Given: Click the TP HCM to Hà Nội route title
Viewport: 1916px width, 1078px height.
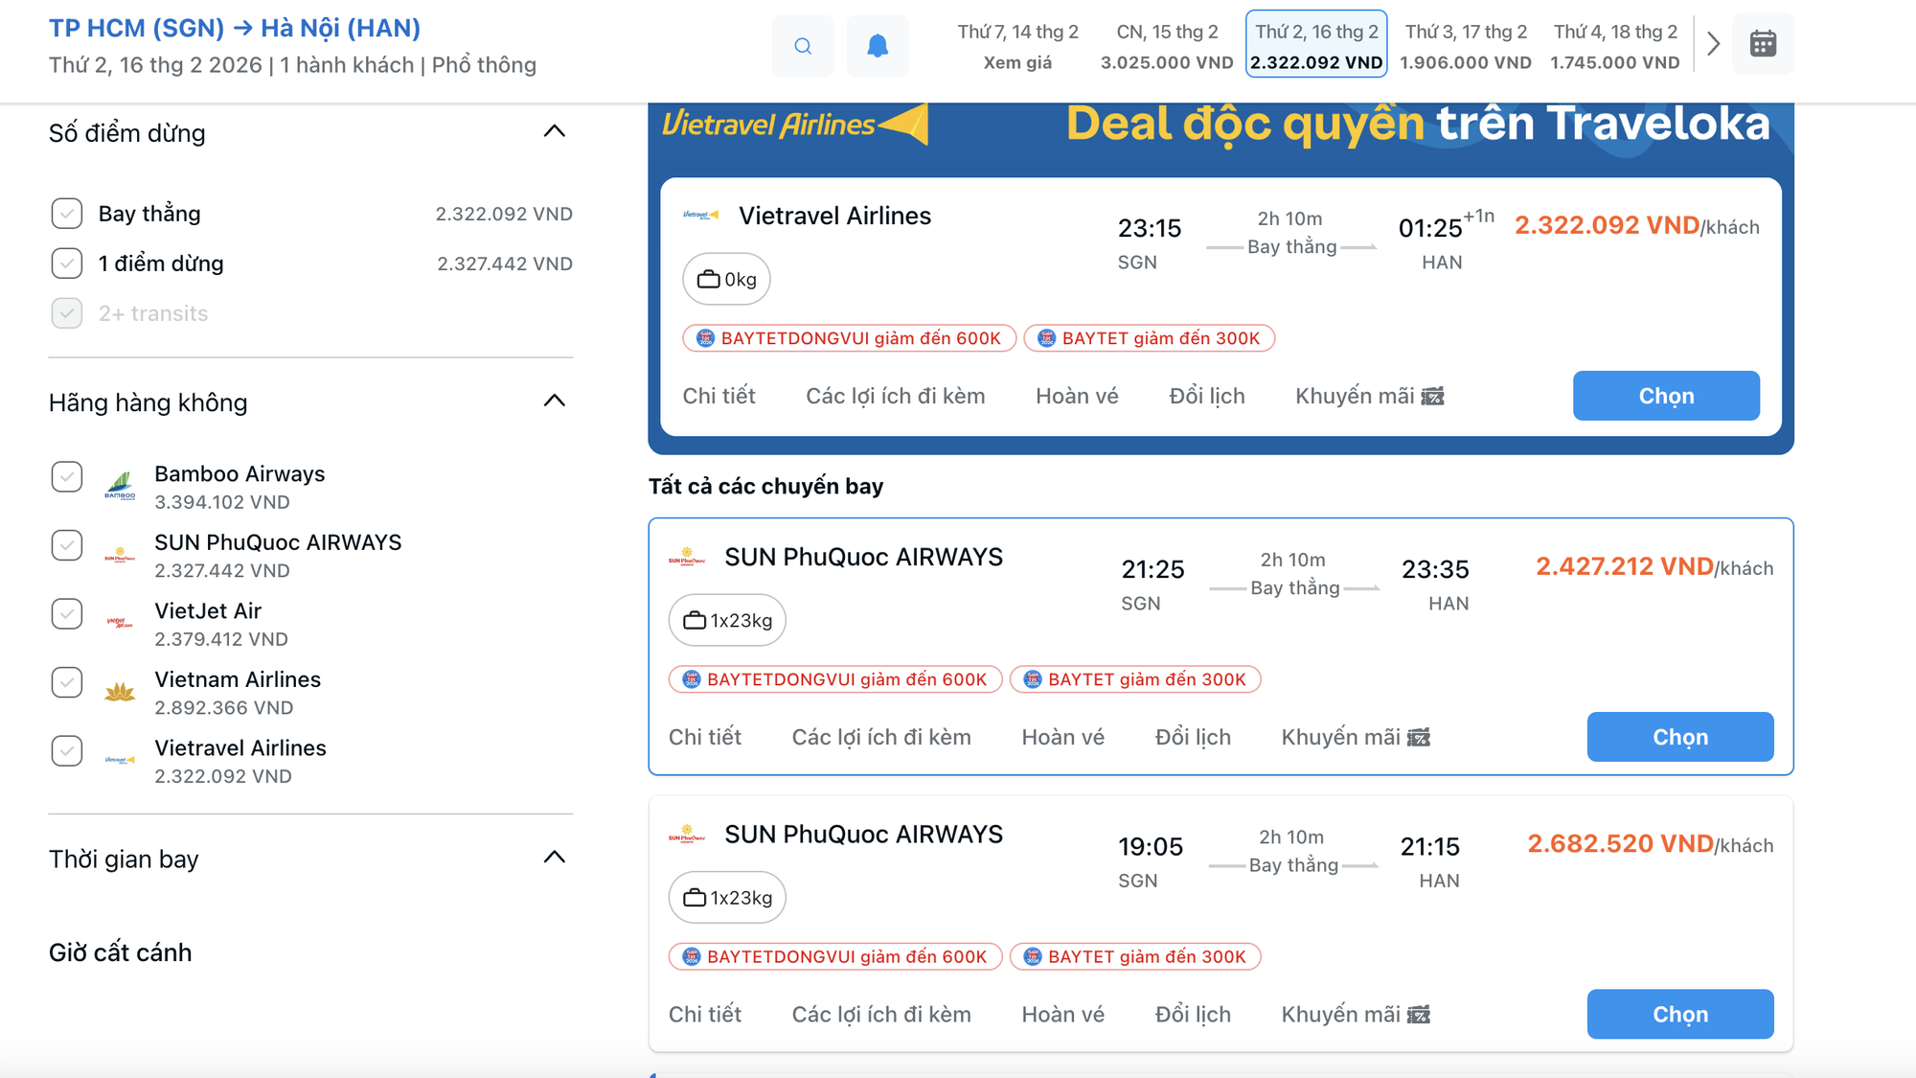Looking at the screenshot, I should click(x=235, y=29).
